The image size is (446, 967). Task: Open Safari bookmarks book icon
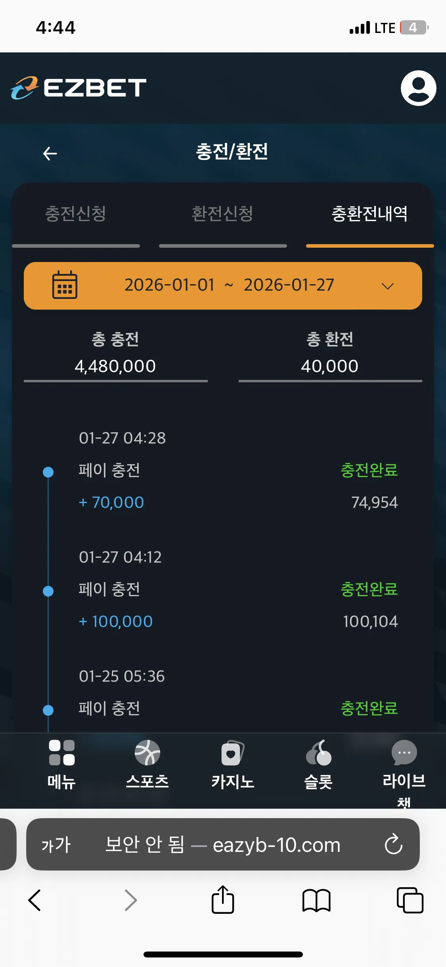pos(316,900)
